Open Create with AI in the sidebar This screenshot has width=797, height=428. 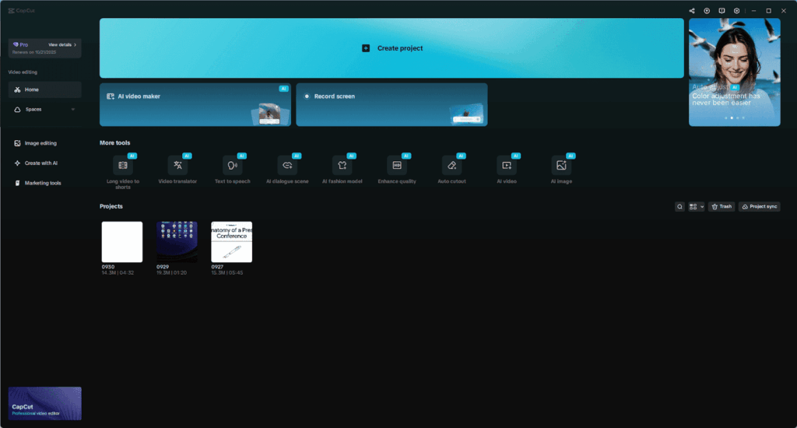[44, 163]
